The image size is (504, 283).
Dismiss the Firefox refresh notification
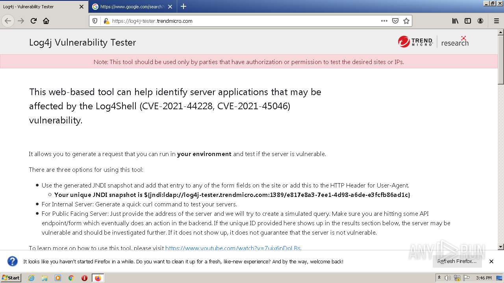pos(491,261)
